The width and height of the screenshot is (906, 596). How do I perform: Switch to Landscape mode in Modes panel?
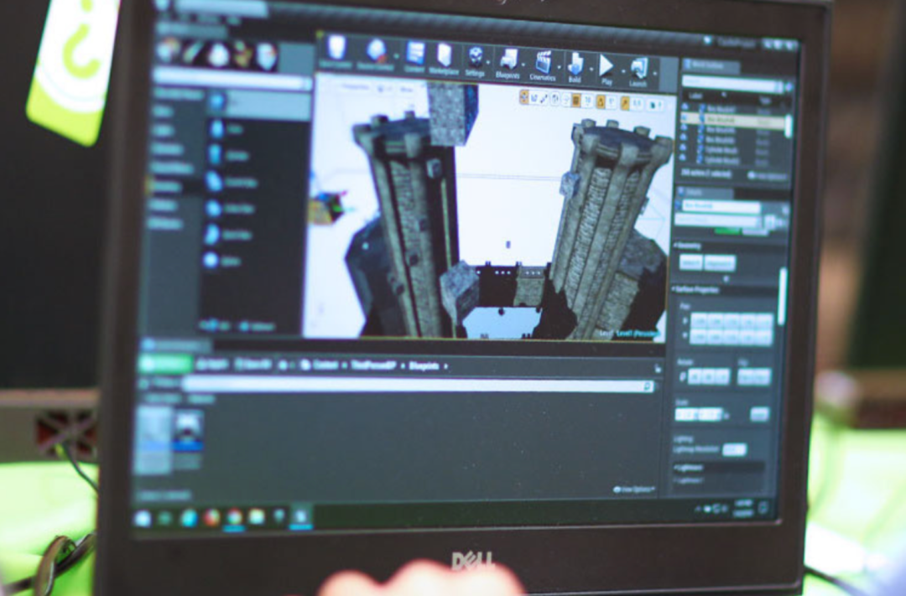[218, 54]
